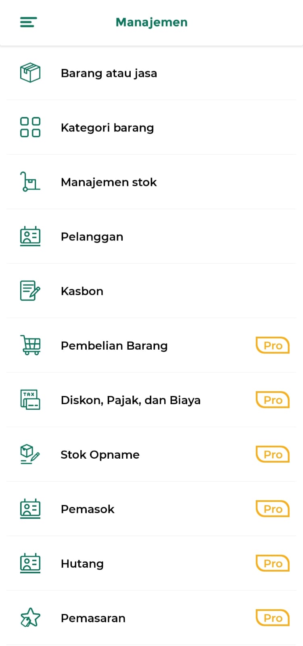Open the Pemasok menu entry
This screenshot has height=646, width=303.
click(88, 510)
